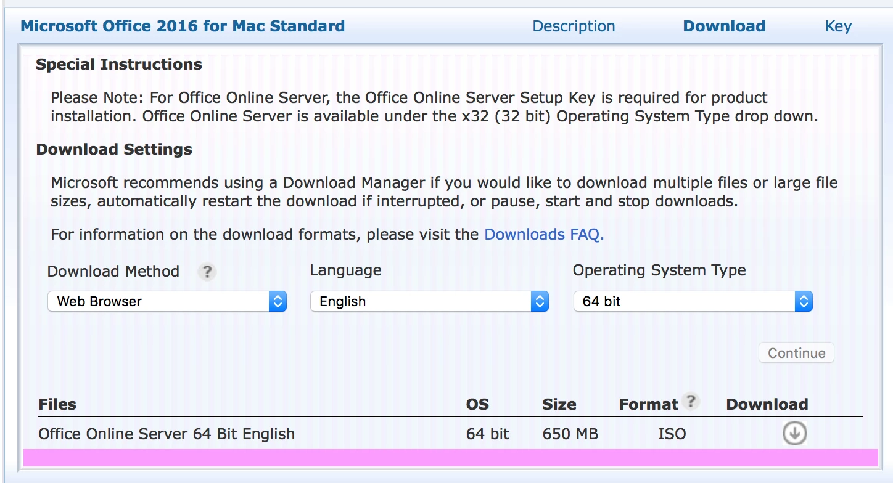Open the Download Method dropdown showing Web Browser

(x=167, y=301)
